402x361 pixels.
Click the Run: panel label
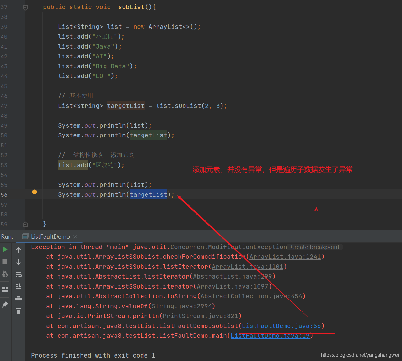(x=7, y=236)
